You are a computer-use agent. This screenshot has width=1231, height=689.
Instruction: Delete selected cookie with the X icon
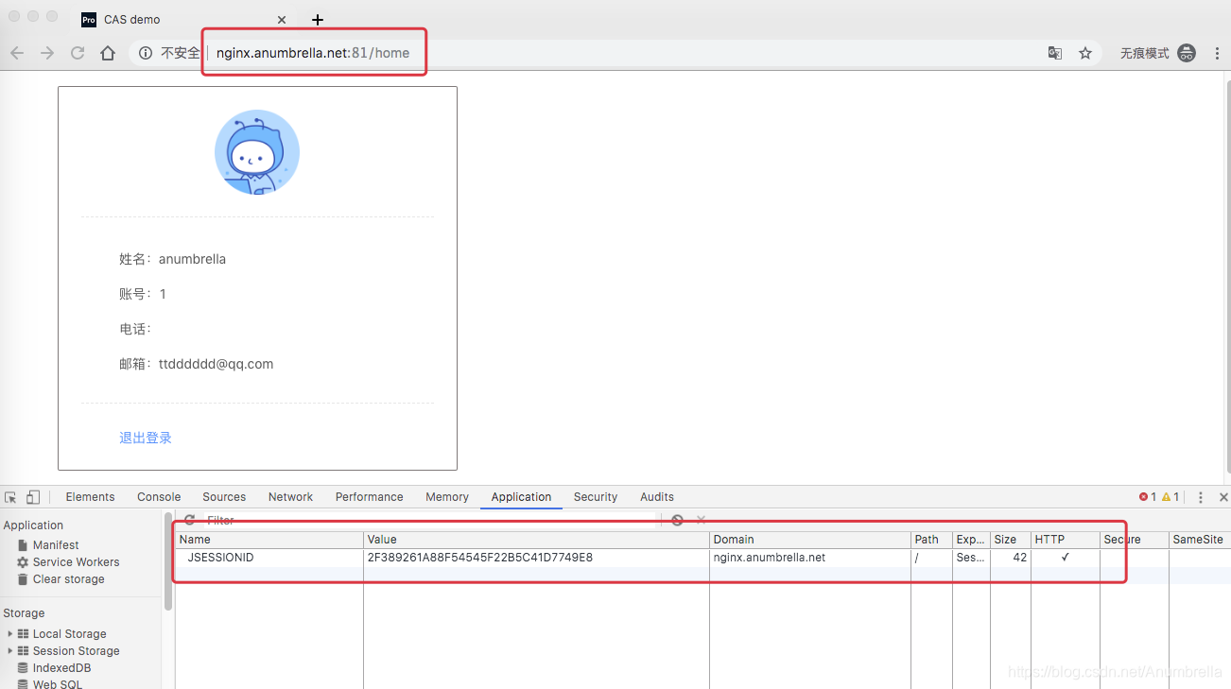[x=701, y=520]
